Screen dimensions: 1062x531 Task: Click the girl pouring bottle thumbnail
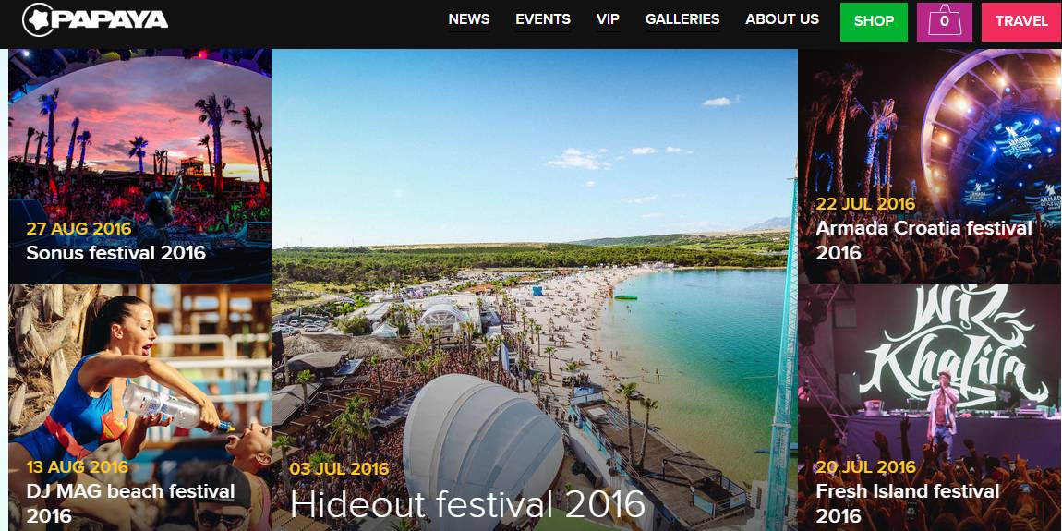point(139,372)
